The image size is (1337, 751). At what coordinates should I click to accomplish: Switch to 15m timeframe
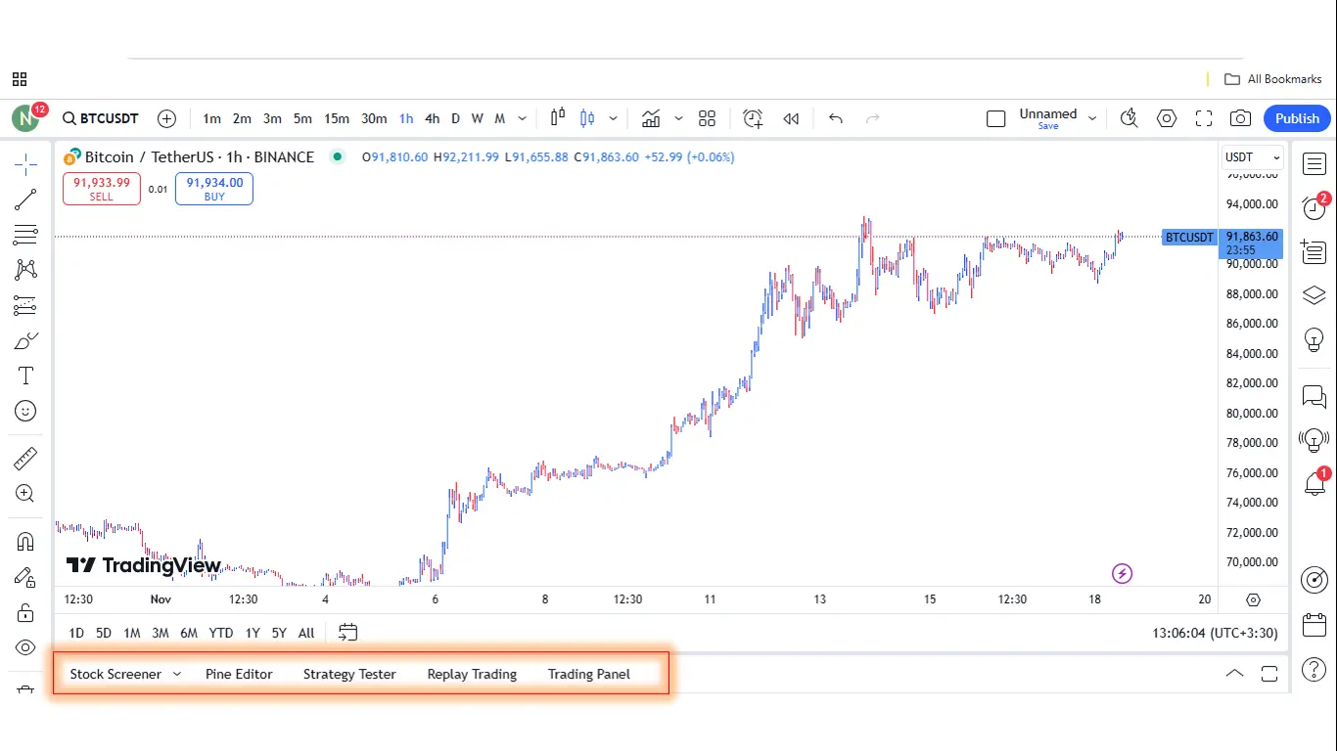click(x=337, y=118)
